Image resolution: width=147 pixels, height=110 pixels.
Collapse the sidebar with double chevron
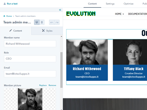click(x=60, y=10)
